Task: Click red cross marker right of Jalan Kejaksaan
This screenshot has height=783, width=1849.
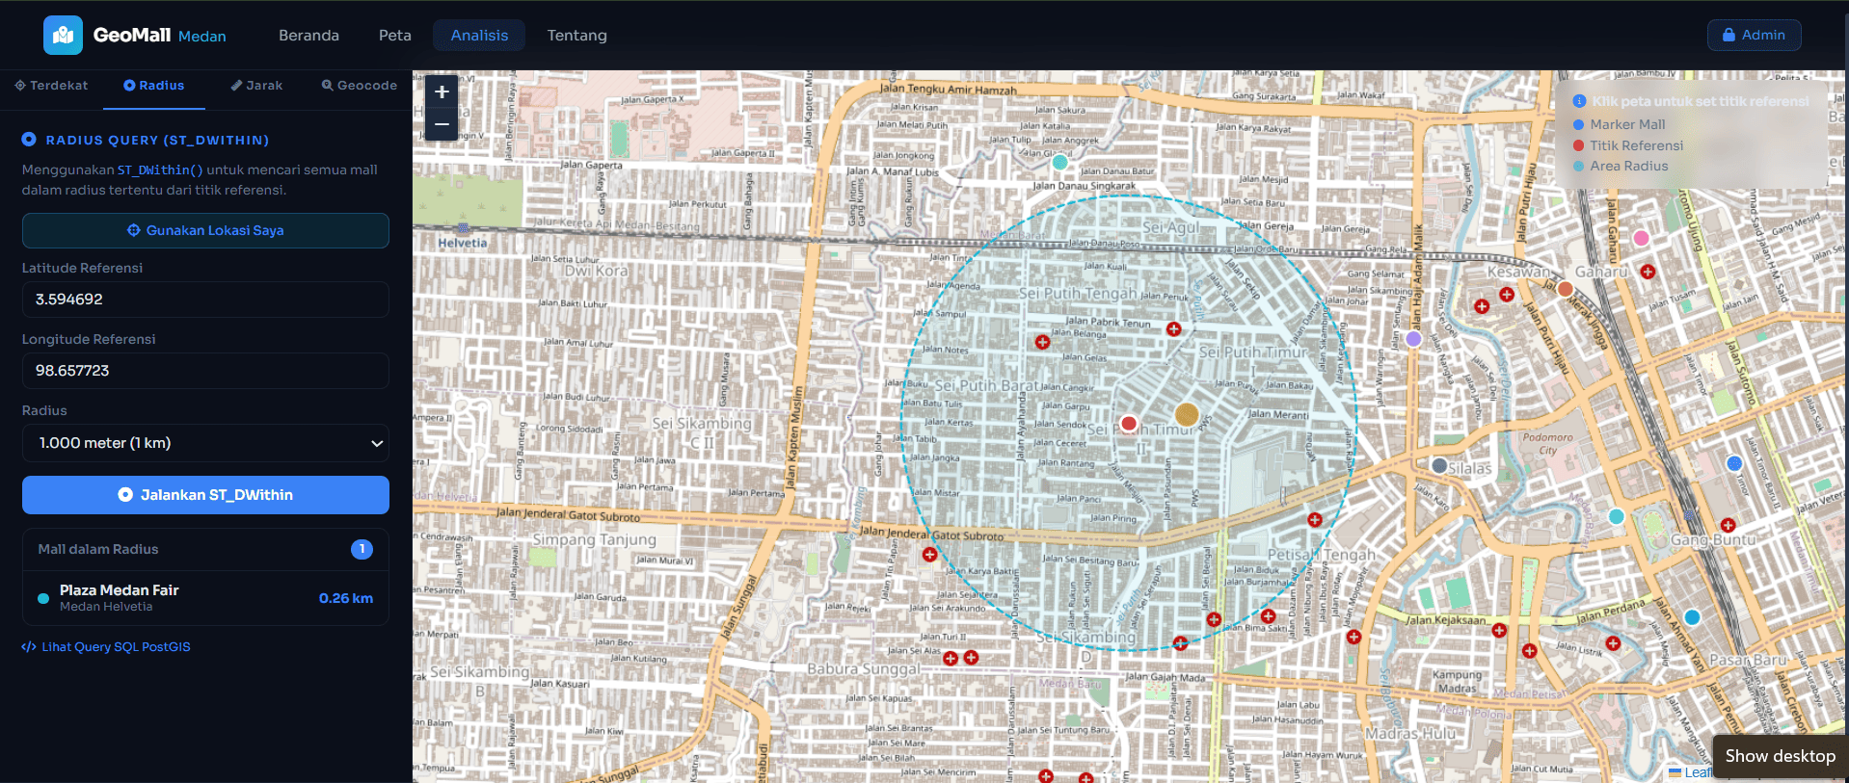Action: click(x=1499, y=631)
